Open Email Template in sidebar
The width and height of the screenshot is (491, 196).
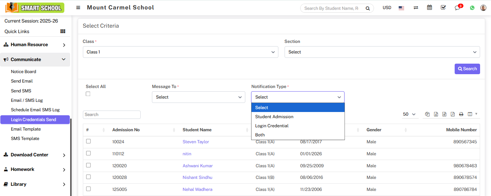[26, 129]
